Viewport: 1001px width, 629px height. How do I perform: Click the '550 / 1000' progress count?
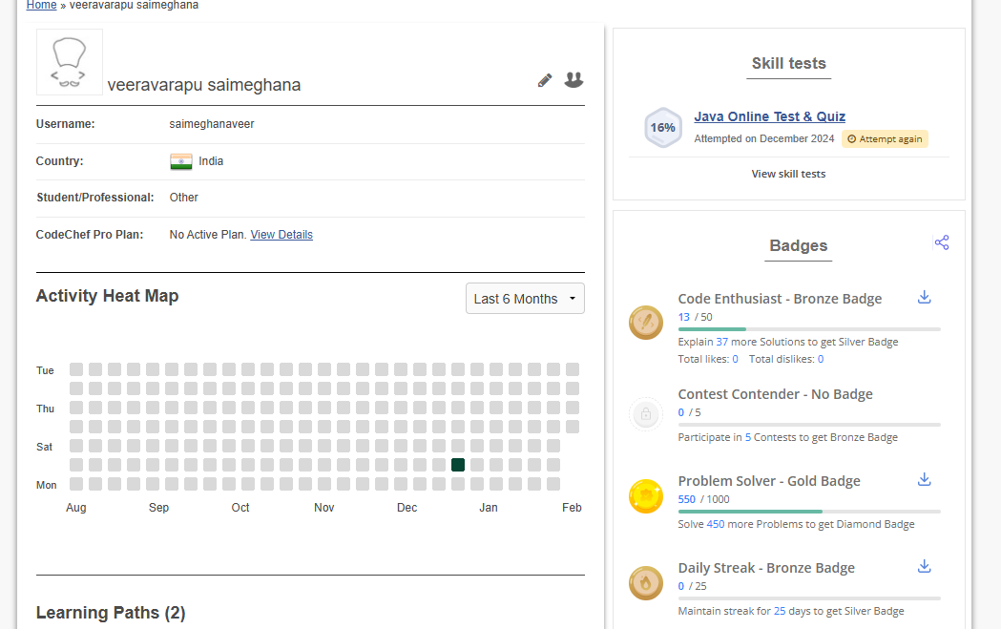tap(703, 499)
